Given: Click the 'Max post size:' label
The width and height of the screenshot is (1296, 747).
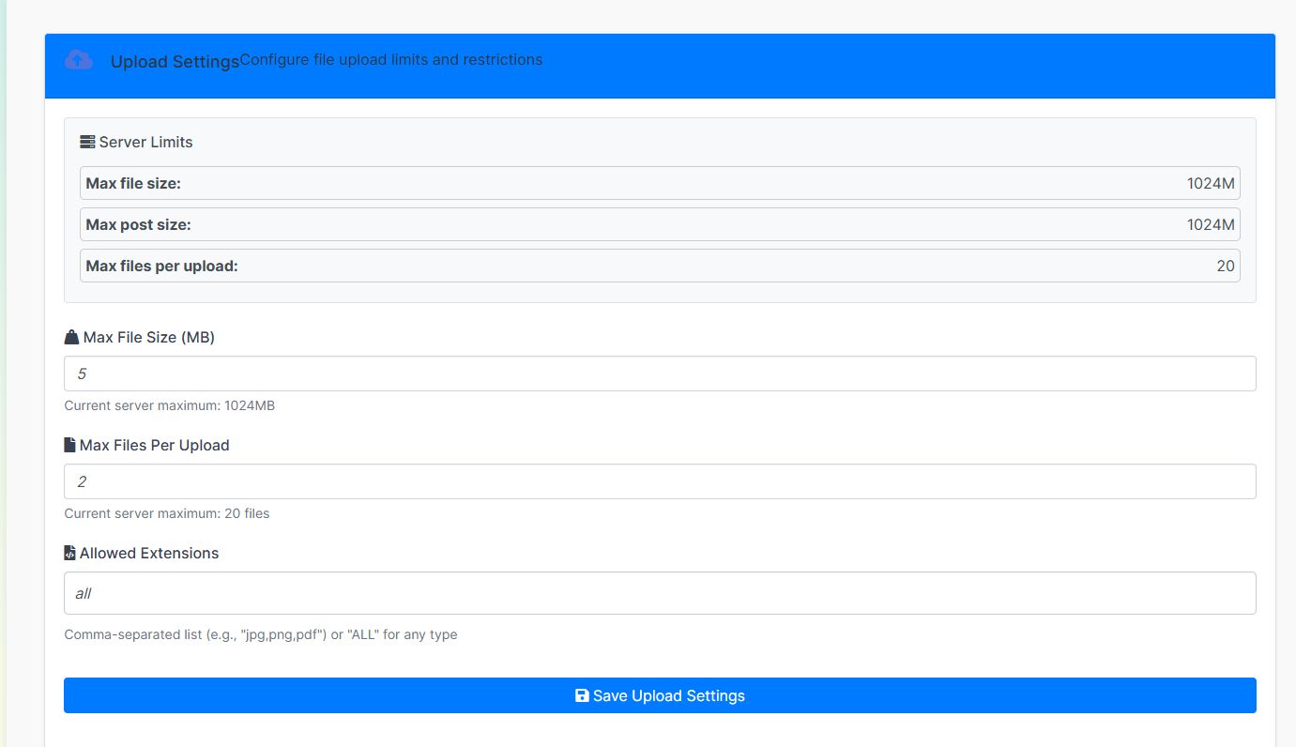Looking at the screenshot, I should pyautogui.click(x=138, y=224).
